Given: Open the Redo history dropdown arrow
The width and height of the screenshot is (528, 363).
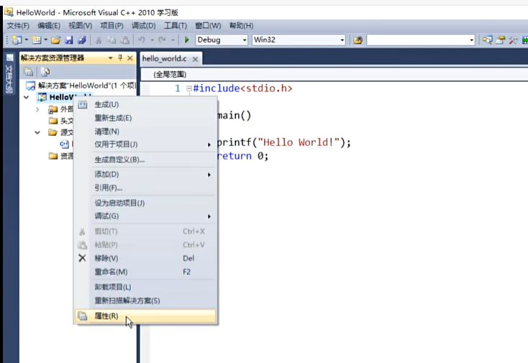Looking at the screenshot, I should point(173,40).
